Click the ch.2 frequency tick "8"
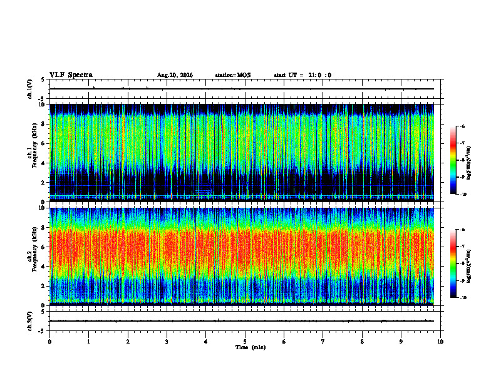The image size is (496, 383). (x=44, y=228)
